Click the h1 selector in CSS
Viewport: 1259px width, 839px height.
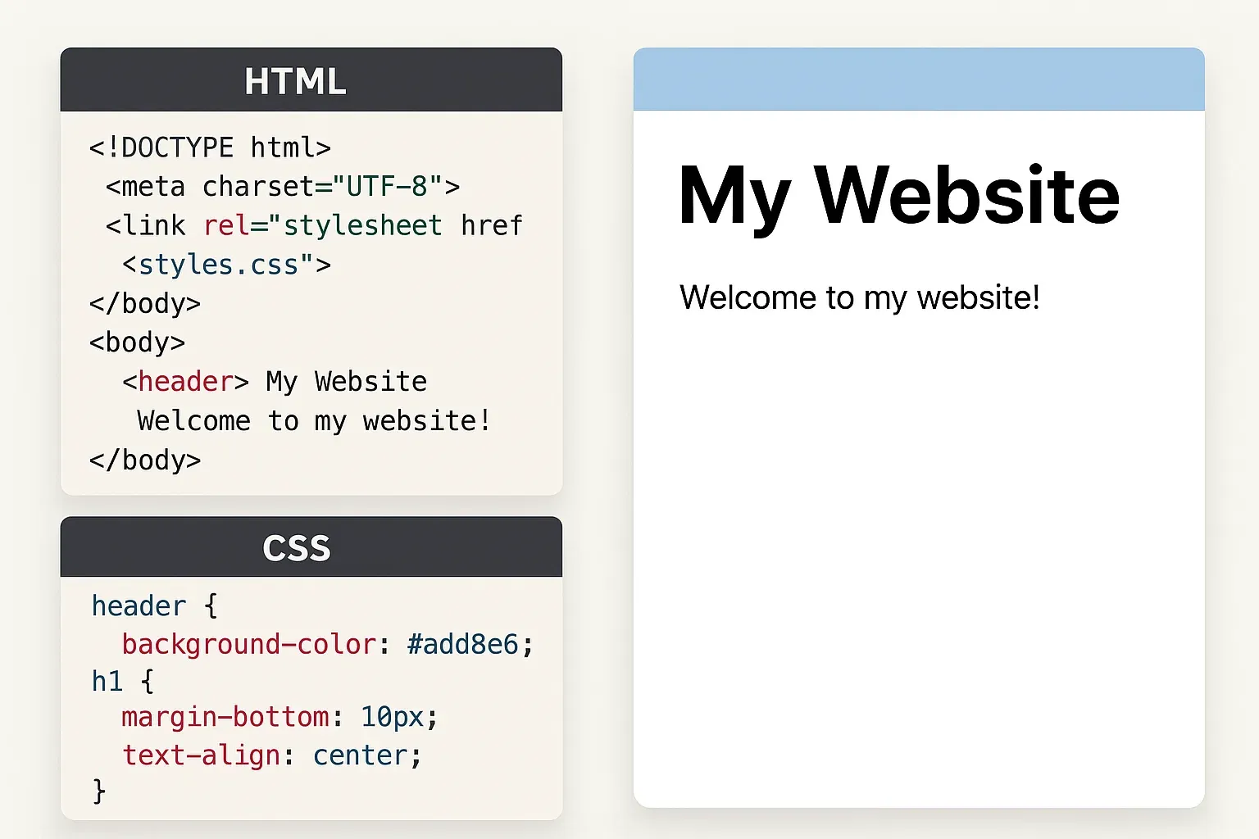pos(107,682)
